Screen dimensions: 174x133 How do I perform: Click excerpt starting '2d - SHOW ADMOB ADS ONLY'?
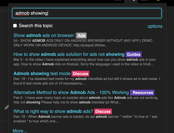click(83, 43)
